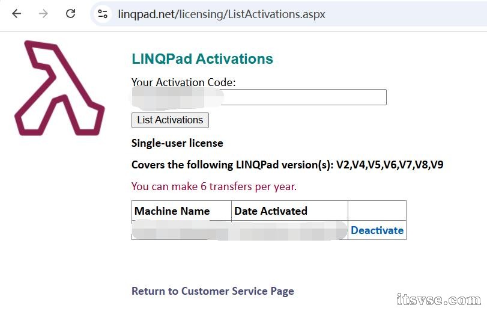Click the itsvse.com watermark
Screen dimensions: 487x317
point(438,300)
